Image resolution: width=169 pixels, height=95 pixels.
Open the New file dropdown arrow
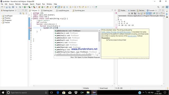click(4, 7)
